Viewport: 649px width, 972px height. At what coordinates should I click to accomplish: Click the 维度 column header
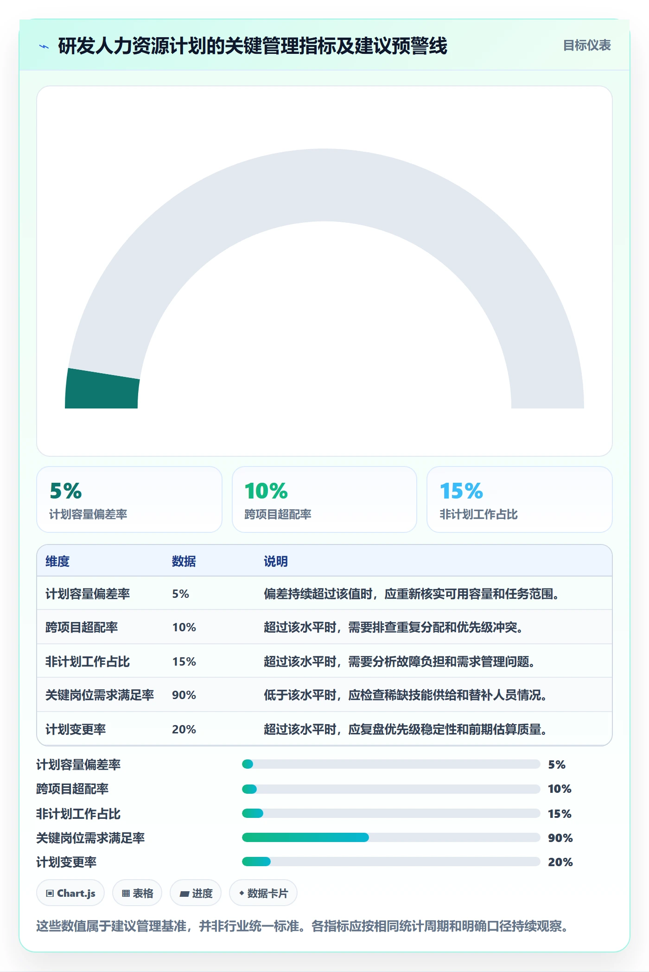[57, 561]
